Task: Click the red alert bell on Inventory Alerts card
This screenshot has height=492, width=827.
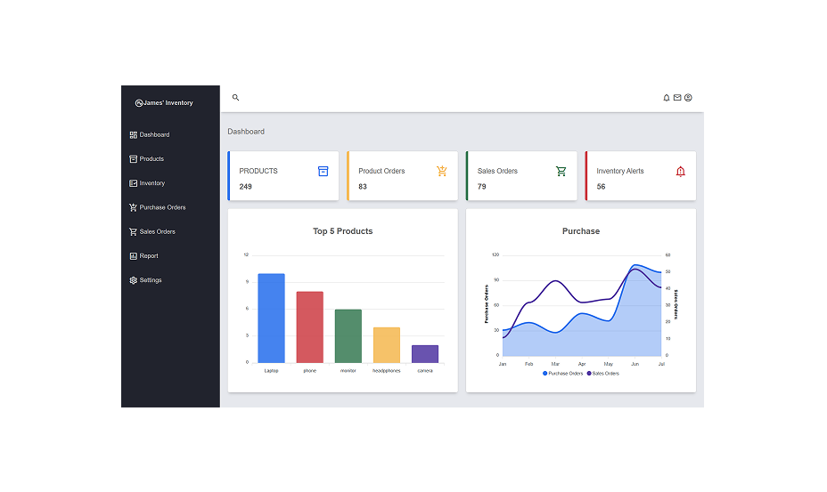Action: tap(680, 171)
